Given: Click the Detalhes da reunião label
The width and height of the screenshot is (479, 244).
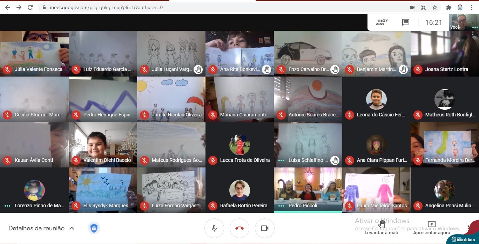Looking at the screenshot, I should pos(36,228).
